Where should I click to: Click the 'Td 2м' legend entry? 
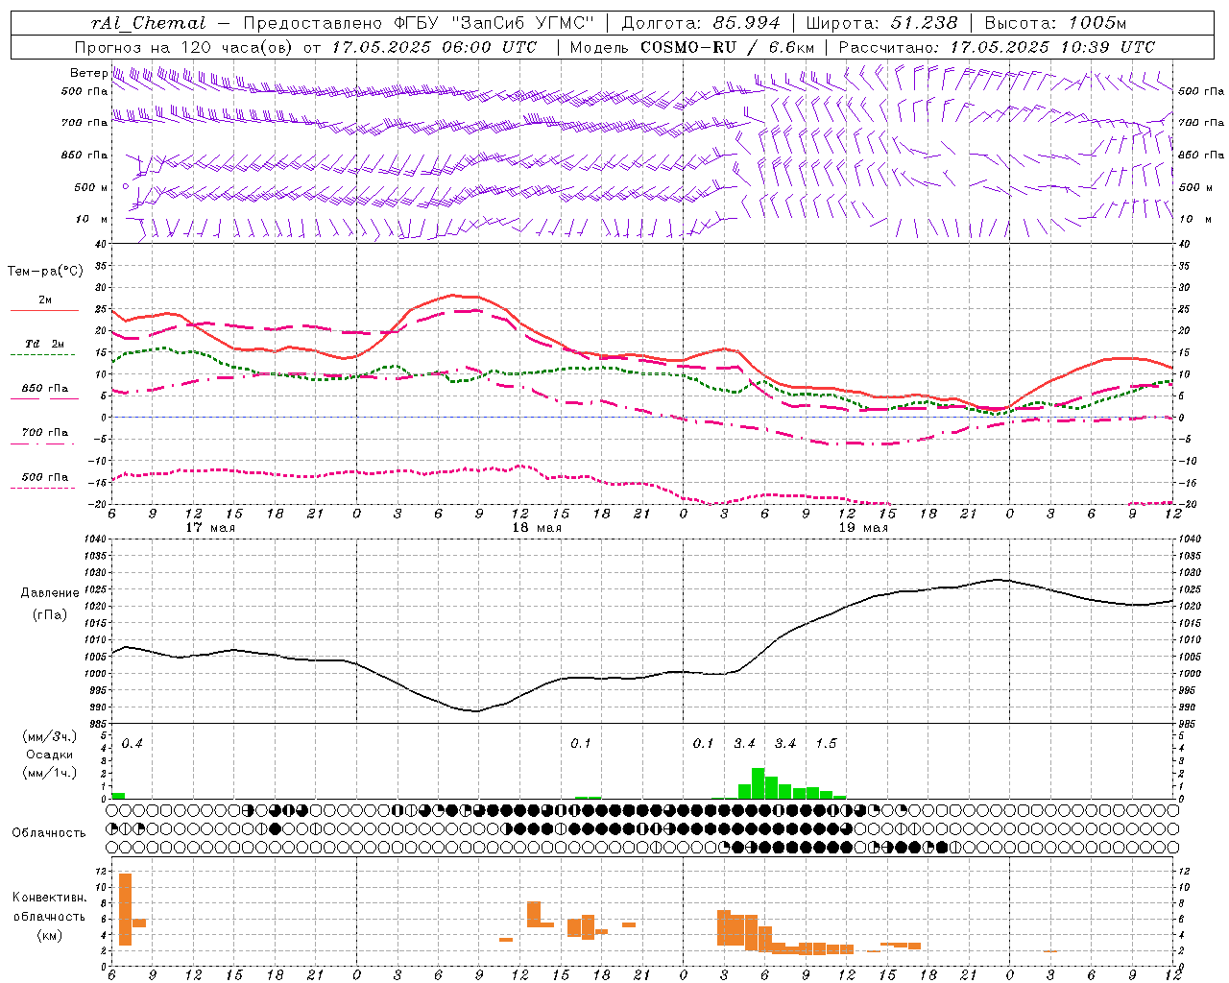pos(44,344)
